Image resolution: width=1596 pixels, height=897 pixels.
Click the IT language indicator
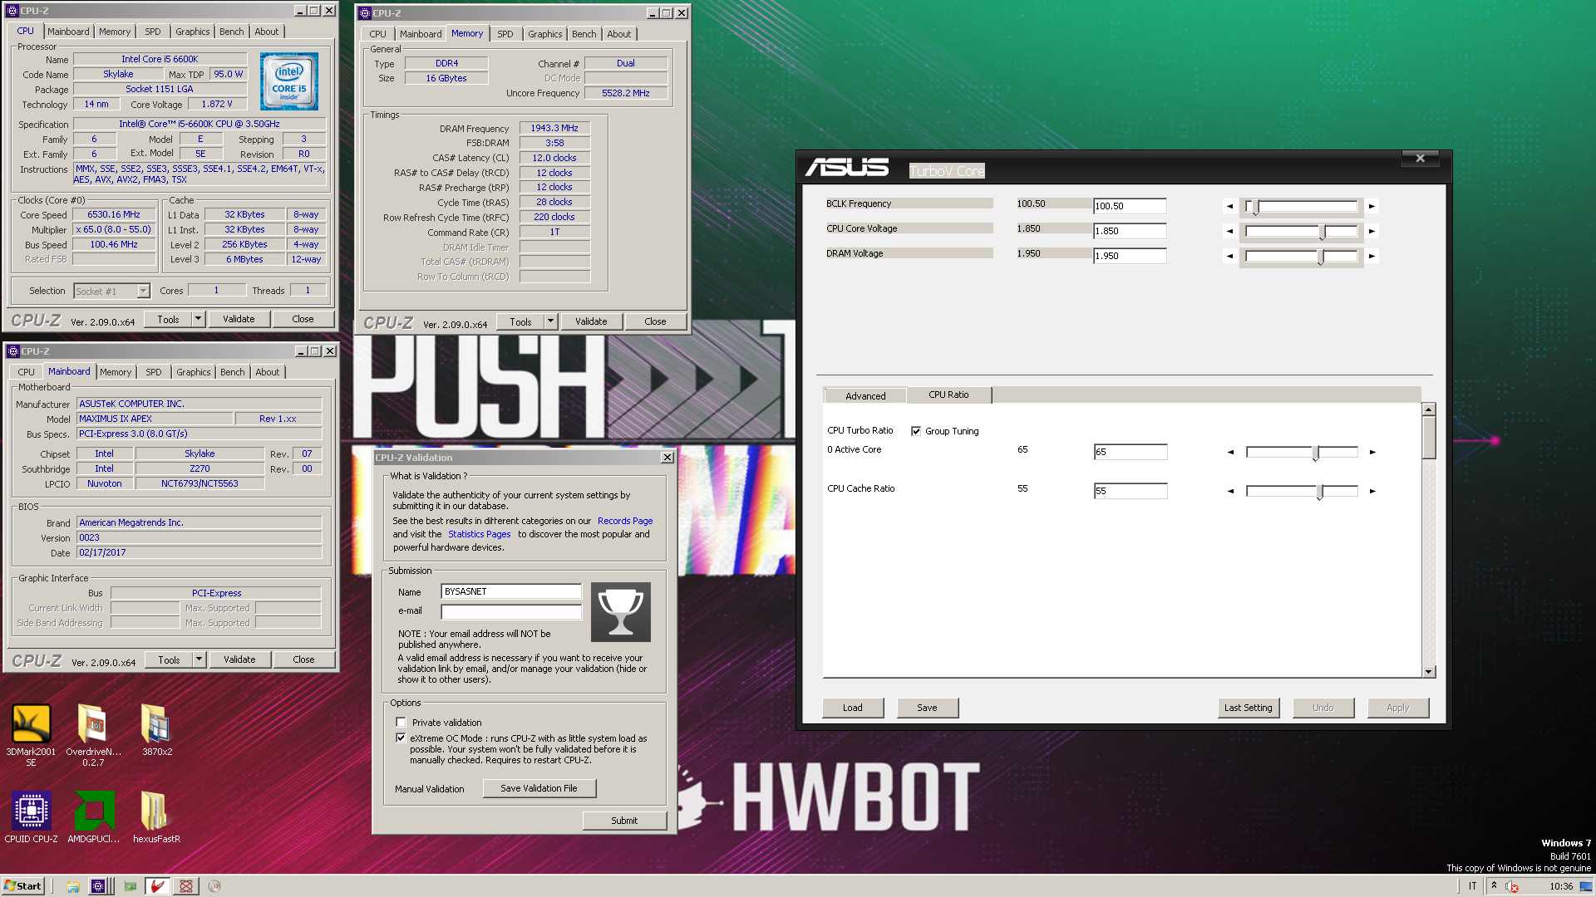click(x=1473, y=886)
